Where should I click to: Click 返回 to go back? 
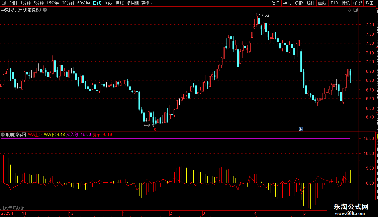tap(369, 3)
